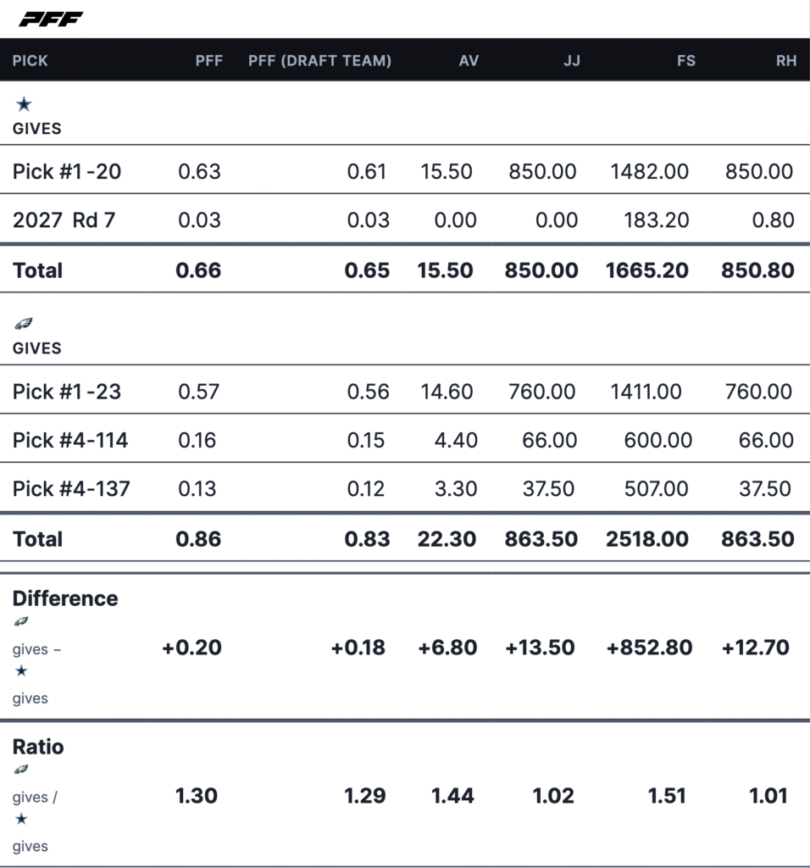
Task: Select the 2027 Rd 7 row label
Action: [64, 220]
